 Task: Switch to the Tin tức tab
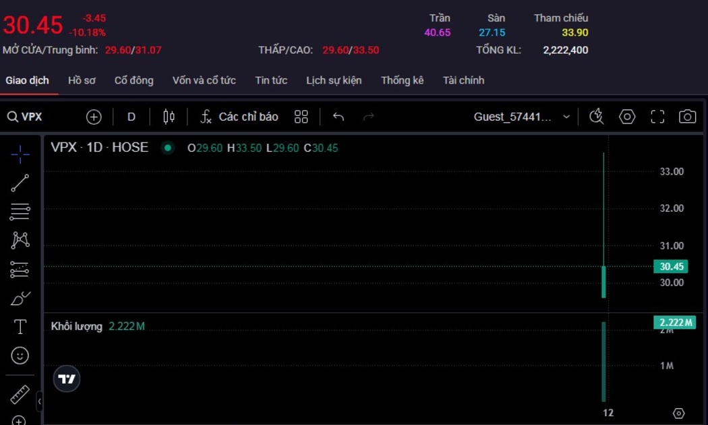pos(271,80)
